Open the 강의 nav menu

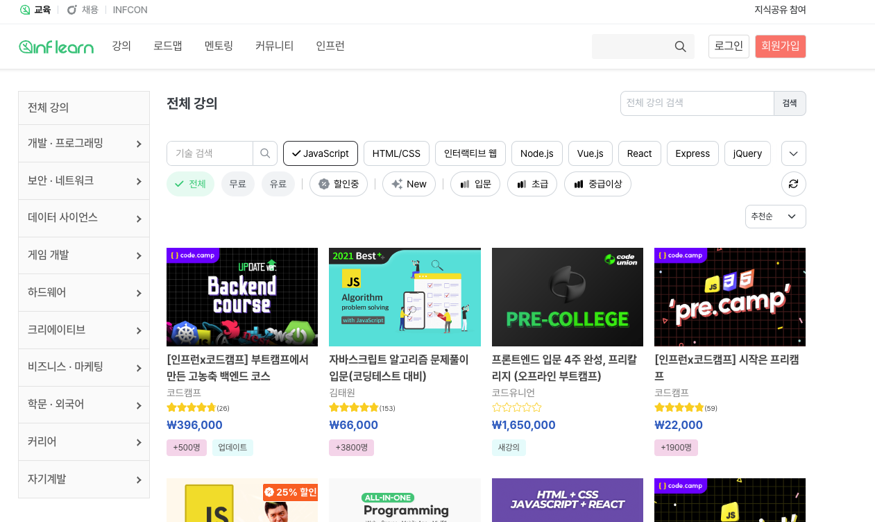[121, 46]
